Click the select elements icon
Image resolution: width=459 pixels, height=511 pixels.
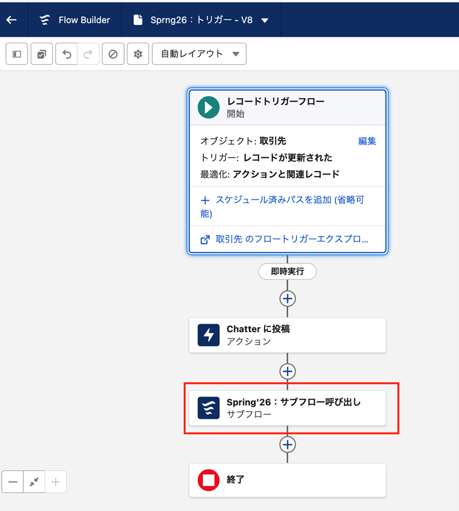[x=42, y=54]
